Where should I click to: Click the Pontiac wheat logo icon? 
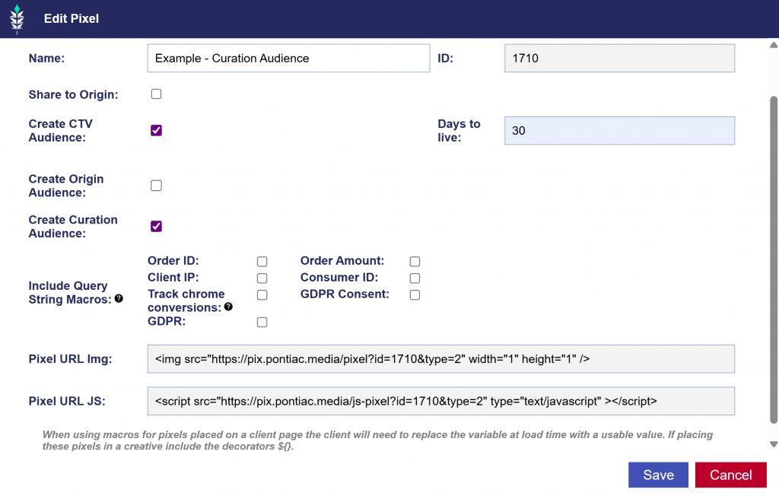click(17, 18)
